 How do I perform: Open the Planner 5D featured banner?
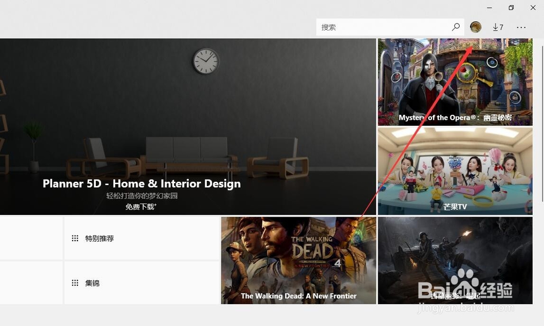coord(188,127)
